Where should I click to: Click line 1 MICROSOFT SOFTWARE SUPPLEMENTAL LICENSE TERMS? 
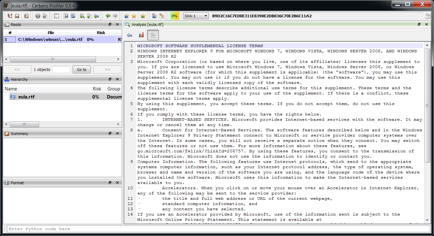[x=200, y=46]
